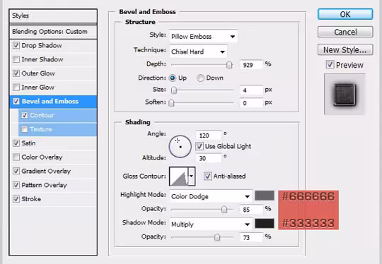Toggle the Anti-aliased checkbox
This screenshot has width=382, height=264.
click(207, 176)
